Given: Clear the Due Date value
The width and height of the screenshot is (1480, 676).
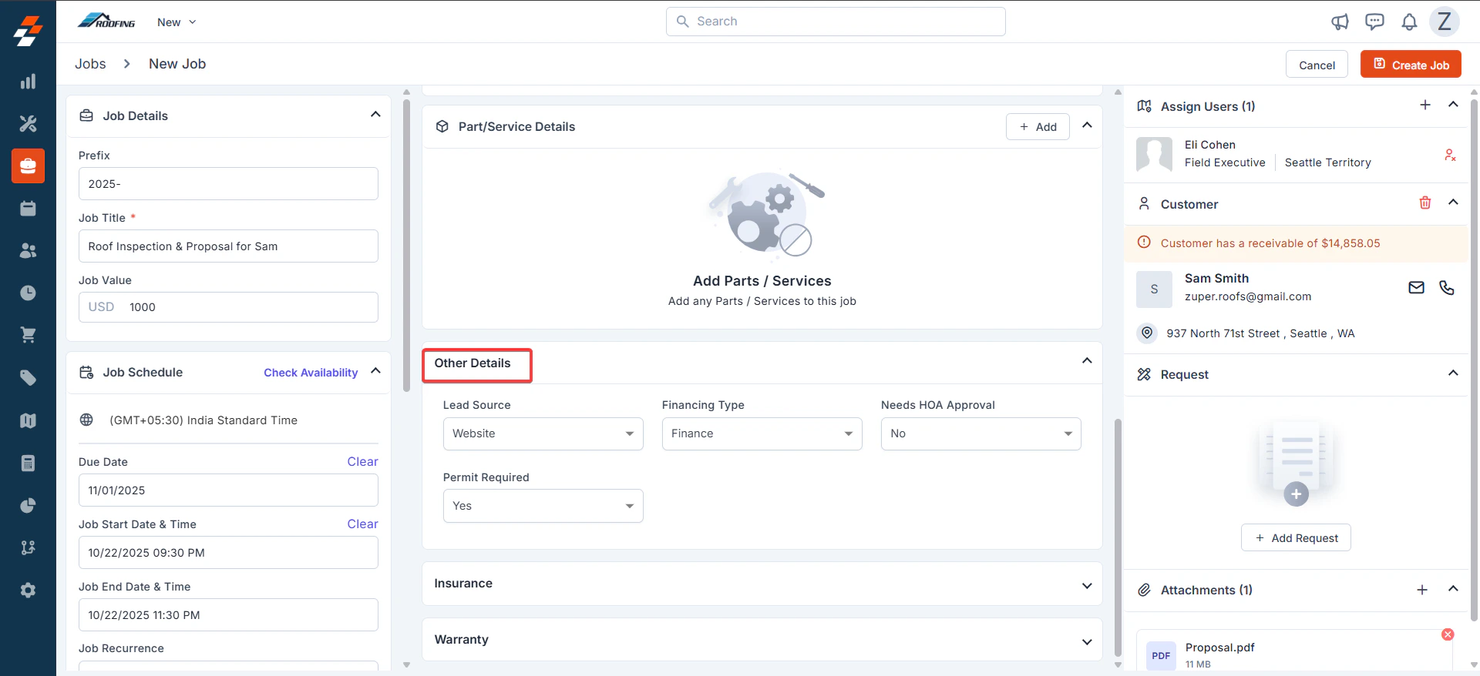Looking at the screenshot, I should [x=362, y=461].
